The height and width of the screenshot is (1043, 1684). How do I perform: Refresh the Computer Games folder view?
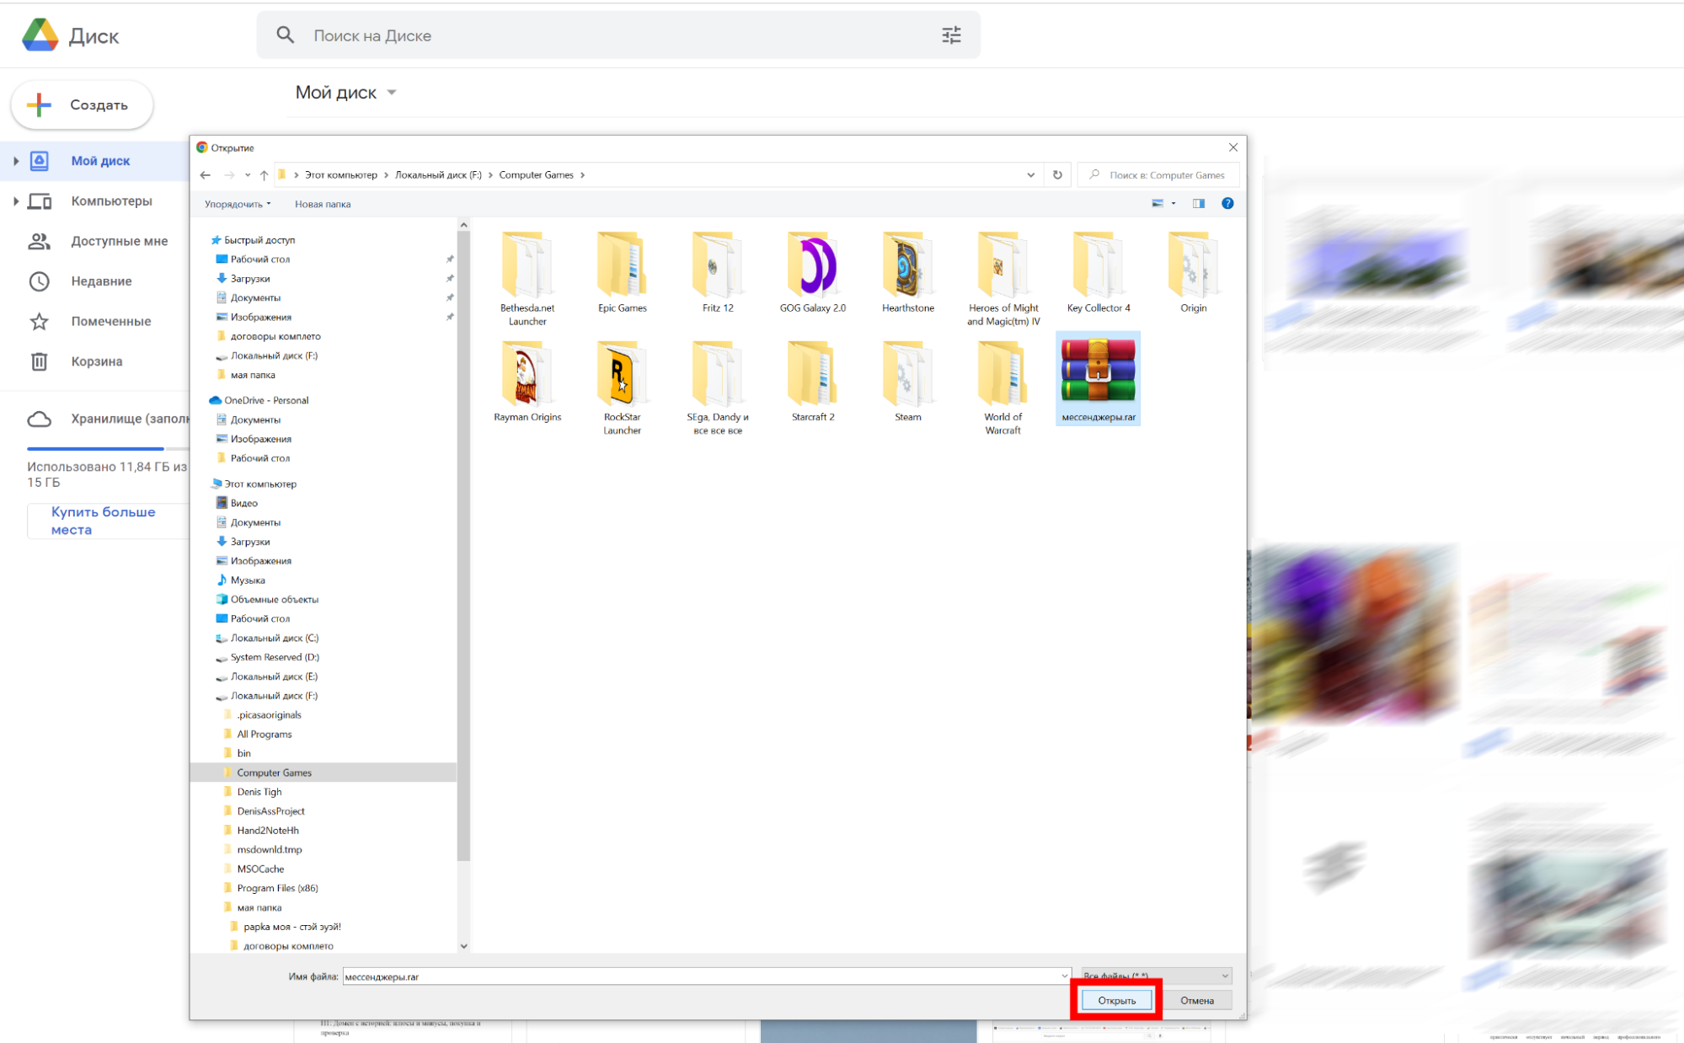[x=1057, y=175]
